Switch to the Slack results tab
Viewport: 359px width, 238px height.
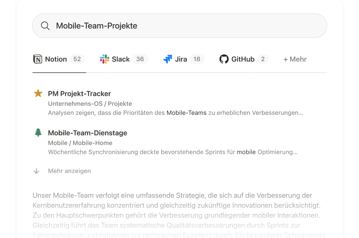click(121, 59)
